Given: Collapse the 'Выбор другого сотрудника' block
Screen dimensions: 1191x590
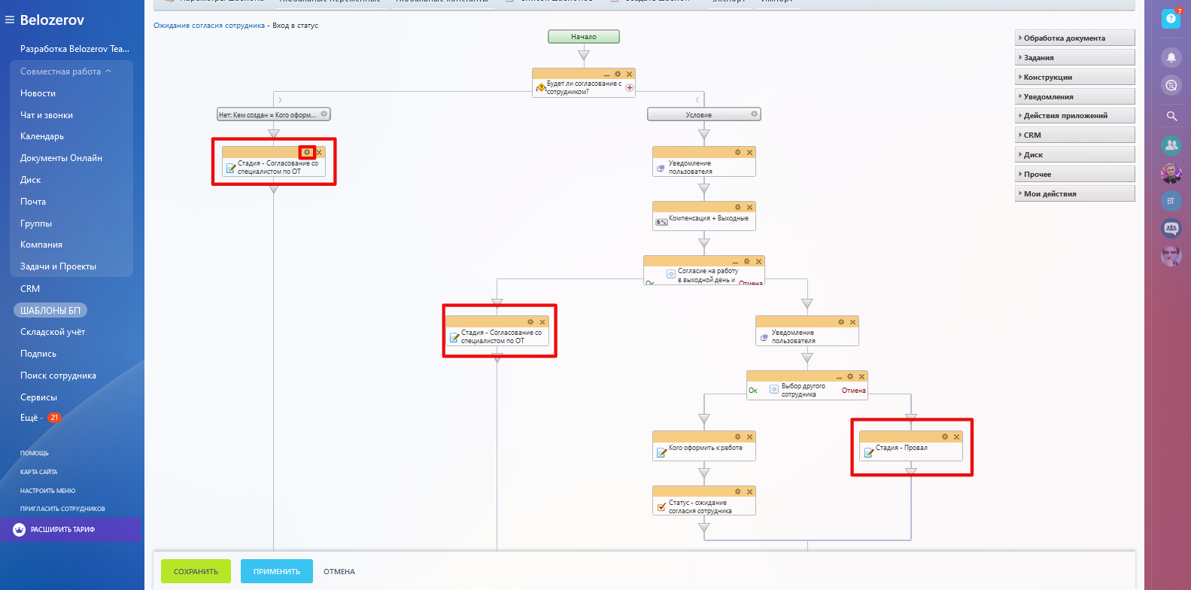Looking at the screenshot, I should click(x=839, y=377).
